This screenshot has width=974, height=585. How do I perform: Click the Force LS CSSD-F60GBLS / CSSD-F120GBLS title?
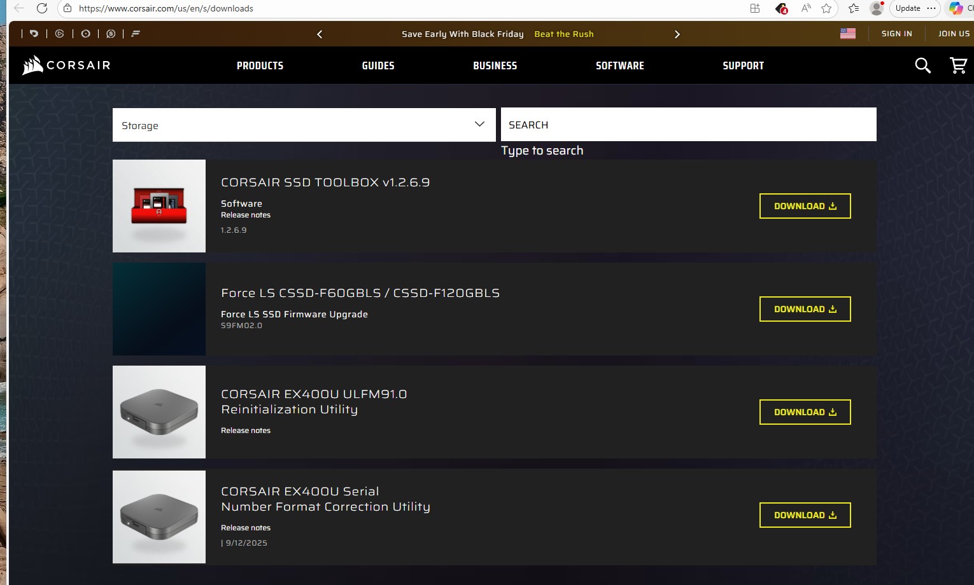tap(360, 293)
